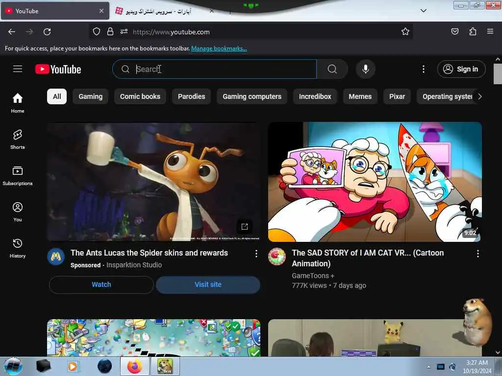Select the Incredibox chip
The image size is (502, 376).
pos(315,96)
